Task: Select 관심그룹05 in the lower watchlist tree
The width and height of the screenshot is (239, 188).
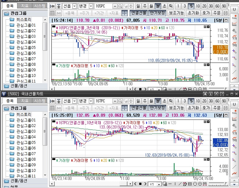Action: (x=26, y=143)
